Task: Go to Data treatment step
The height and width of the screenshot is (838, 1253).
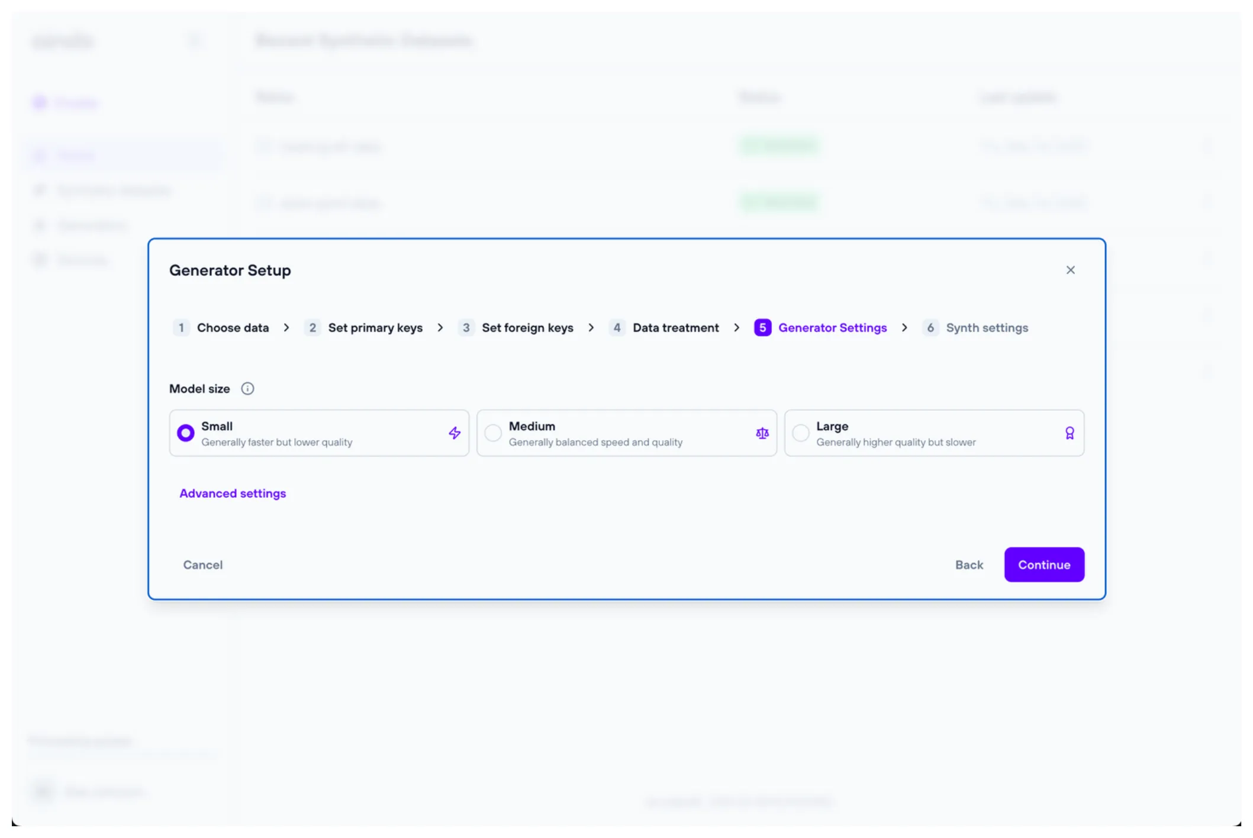Action: point(675,328)
